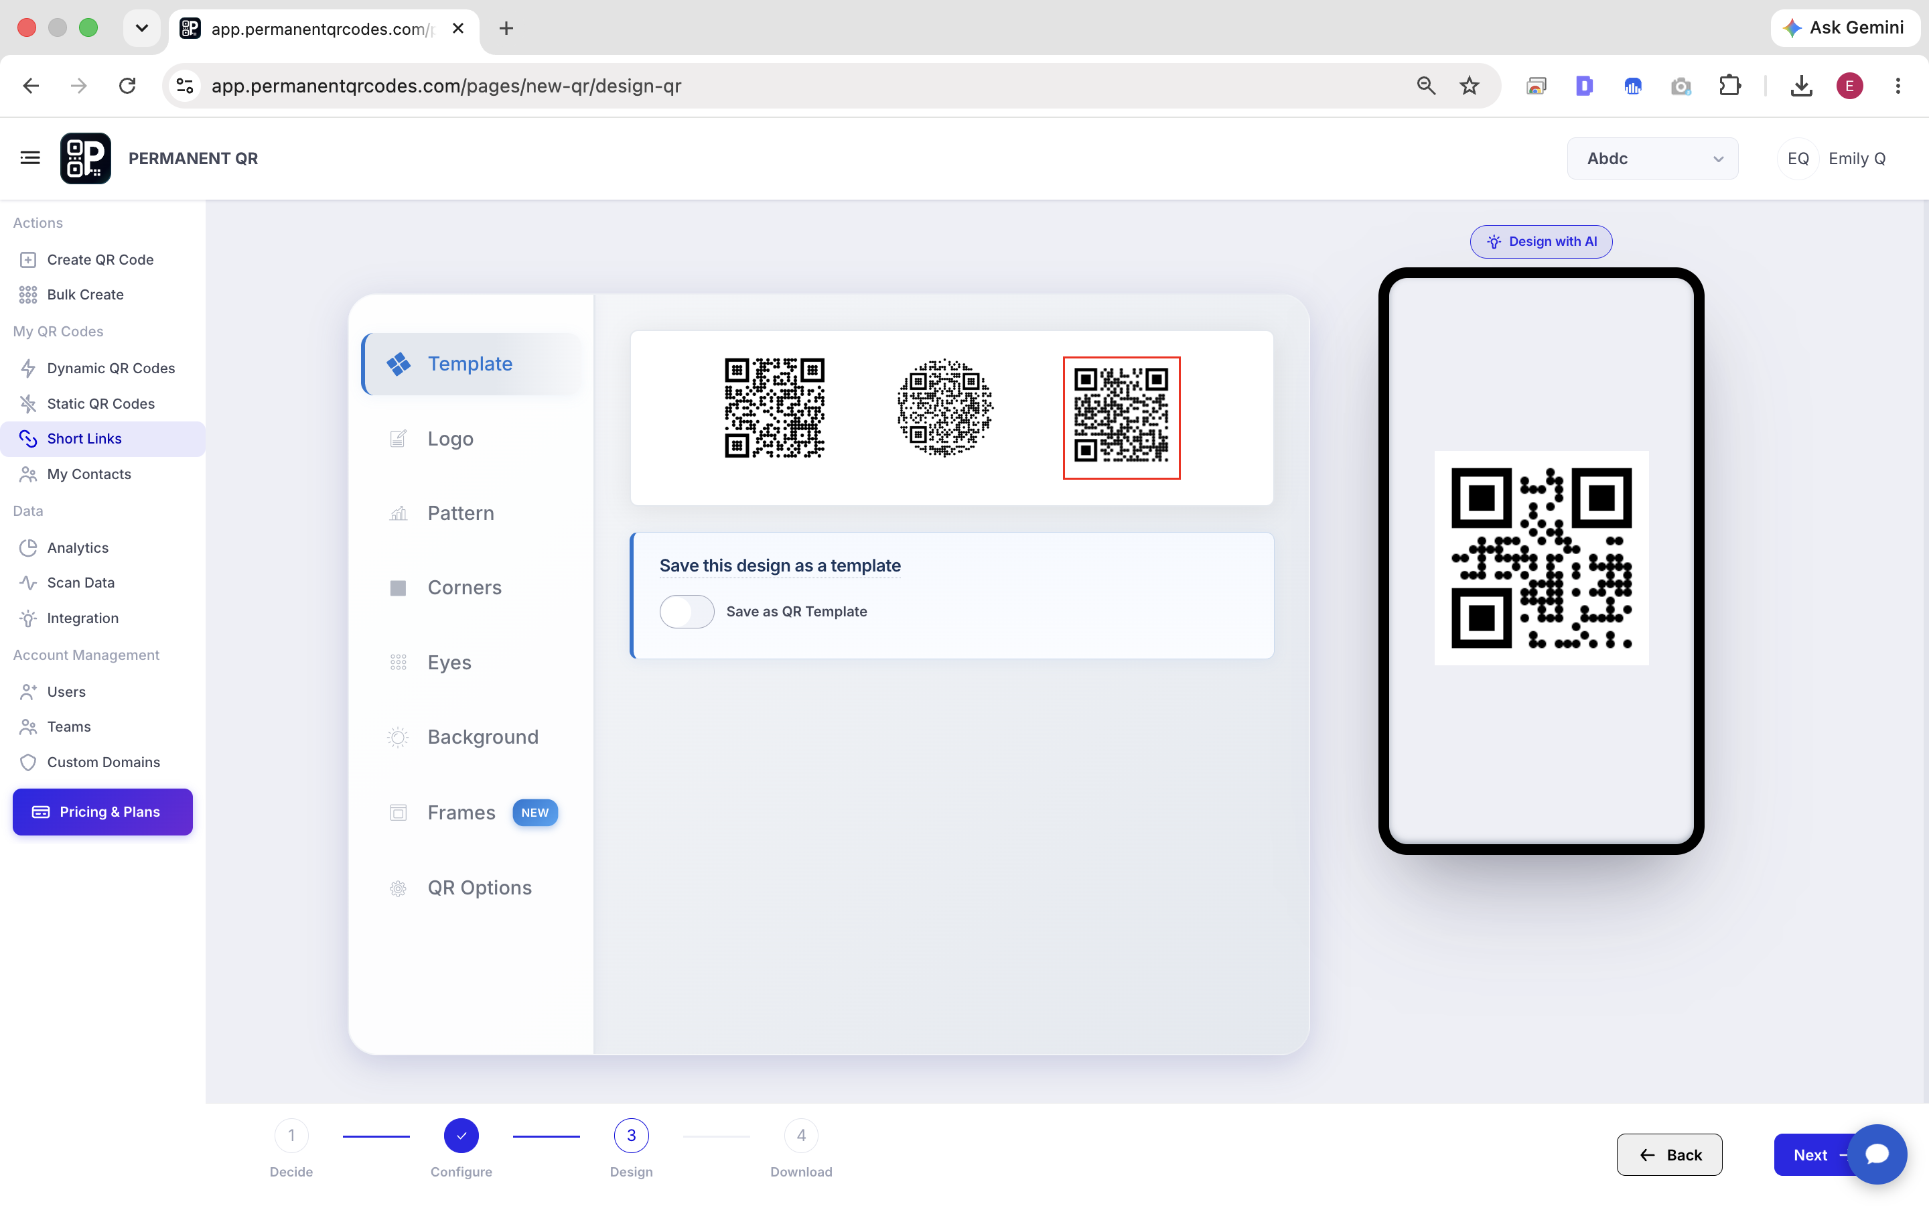Open Integration settings
1929x1206 pixels.
pos(82,619)
